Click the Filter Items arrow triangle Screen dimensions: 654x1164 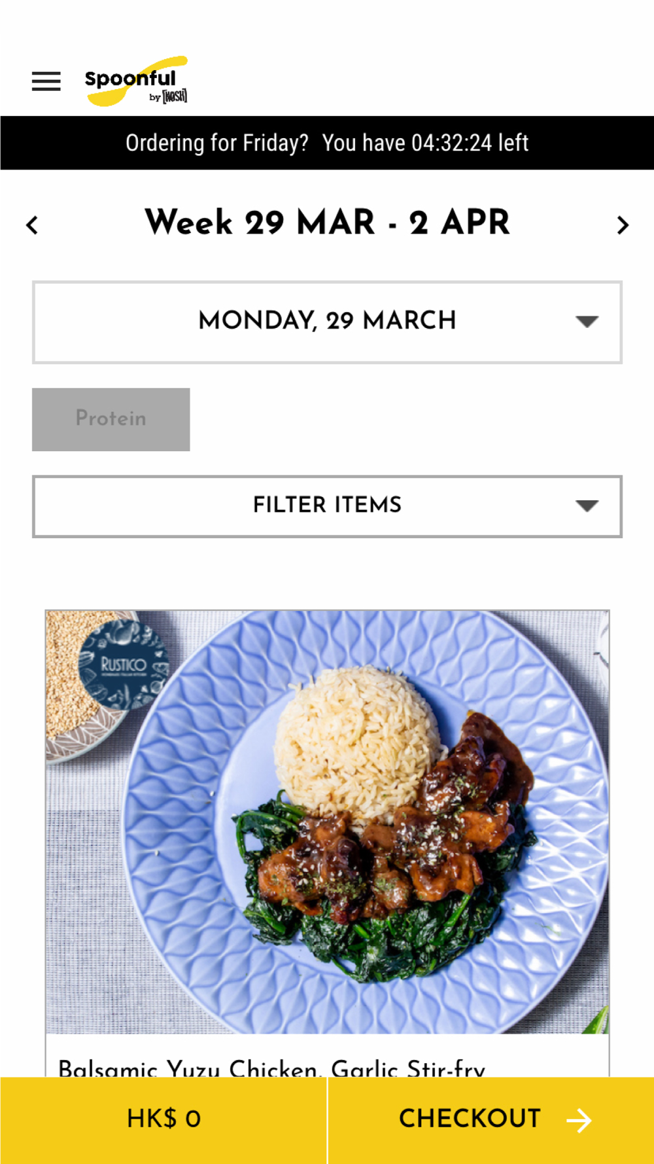pyautogui.click(x=587, y=505)
